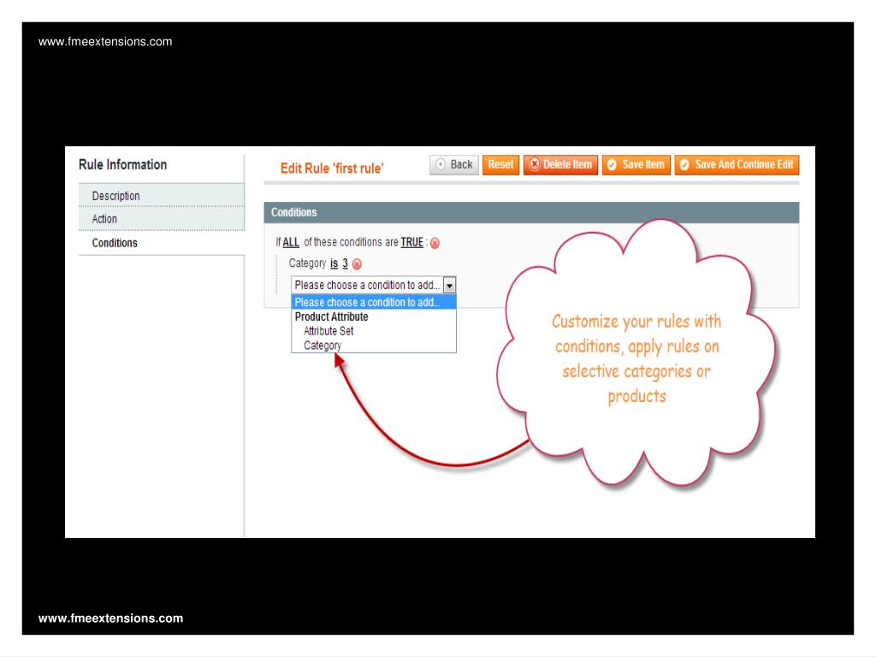876x657 pixels.
Task: Choose Attribute Set from condition list
Action: (328, 331)
